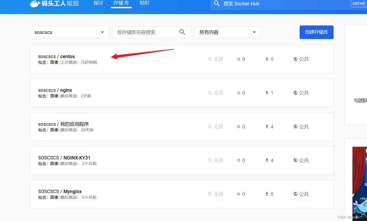Click the search icon in repository name filter
Image resolution: width=367 pixels, height=221 pixels.
pos(182,32)
